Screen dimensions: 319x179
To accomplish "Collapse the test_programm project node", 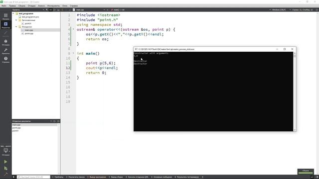I will coord(13,13).
